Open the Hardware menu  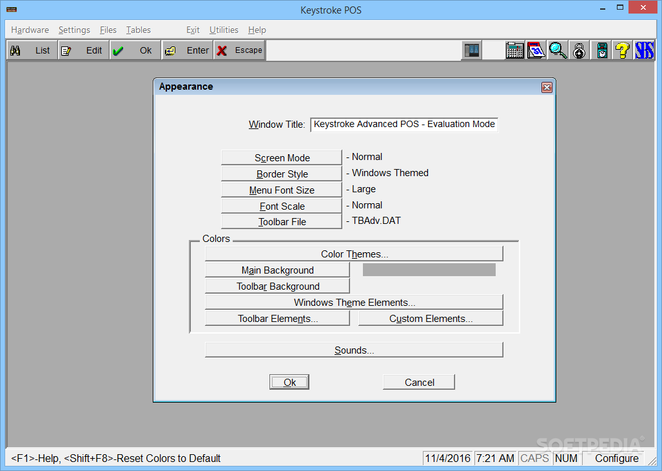pos(30,30)
